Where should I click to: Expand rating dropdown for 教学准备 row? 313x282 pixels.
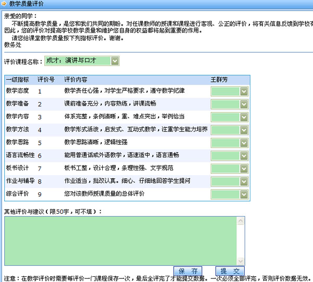229,104
